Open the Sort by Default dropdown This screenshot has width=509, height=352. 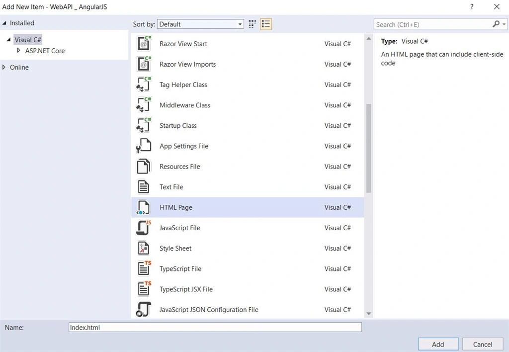click(x=200, y=24)
